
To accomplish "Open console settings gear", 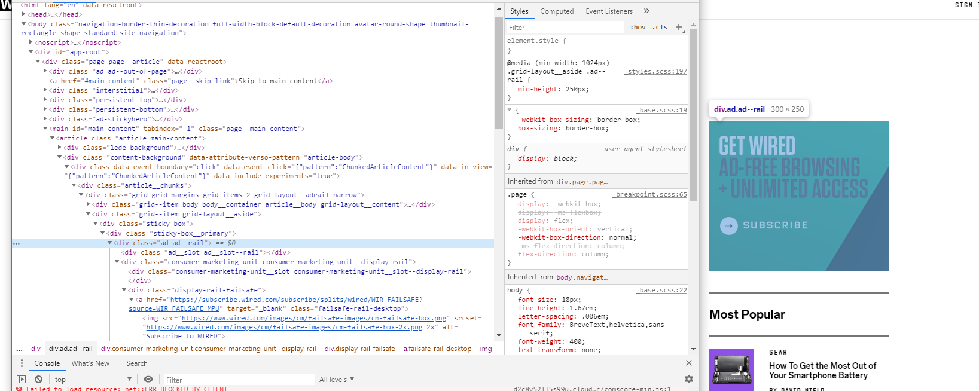I will coord(688,379).
